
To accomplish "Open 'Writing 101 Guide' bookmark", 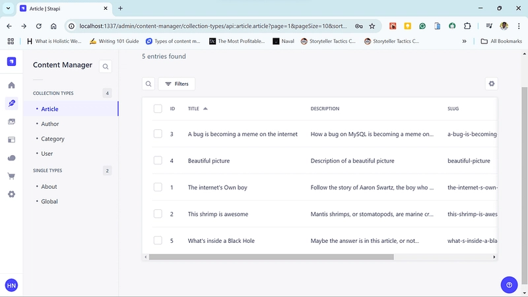I will (114, 41).
